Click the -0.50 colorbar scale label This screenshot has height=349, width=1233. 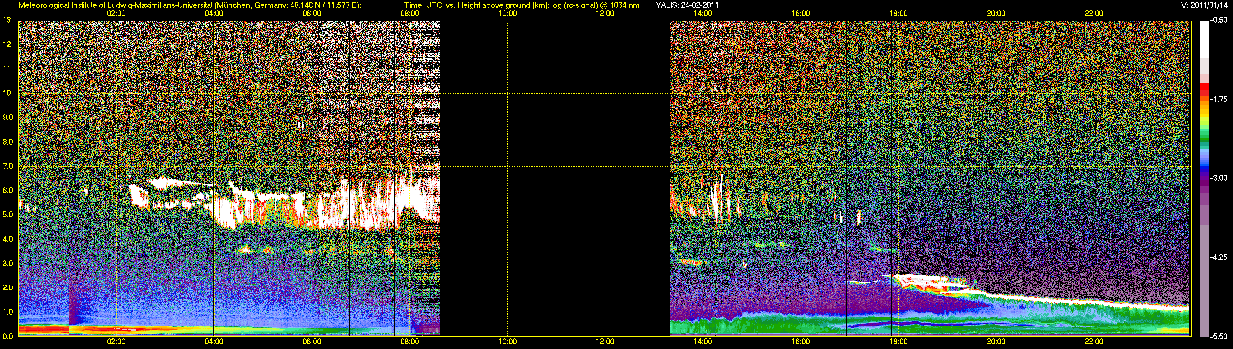1219,20
